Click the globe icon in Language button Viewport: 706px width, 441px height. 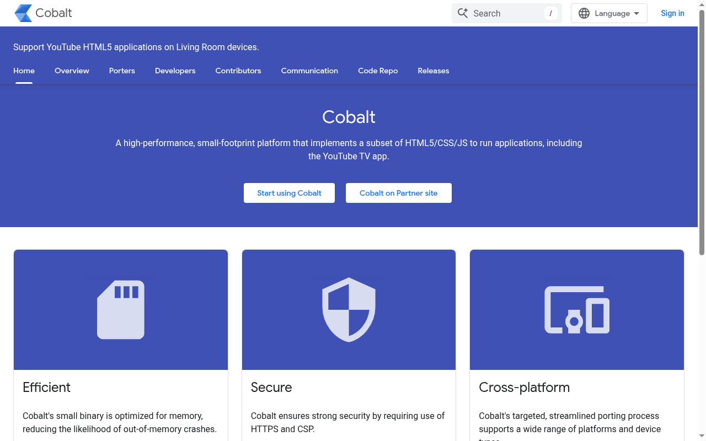tap(584, 13)
